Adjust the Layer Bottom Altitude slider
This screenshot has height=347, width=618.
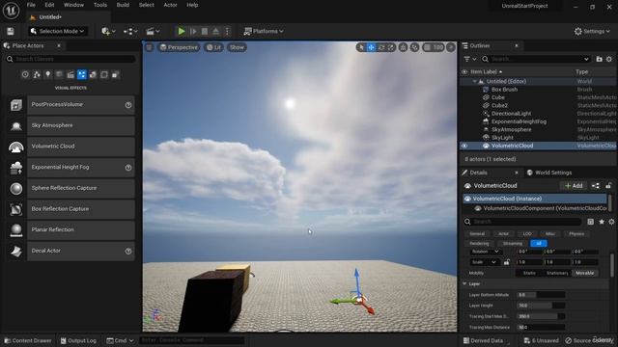pos(541,295)
